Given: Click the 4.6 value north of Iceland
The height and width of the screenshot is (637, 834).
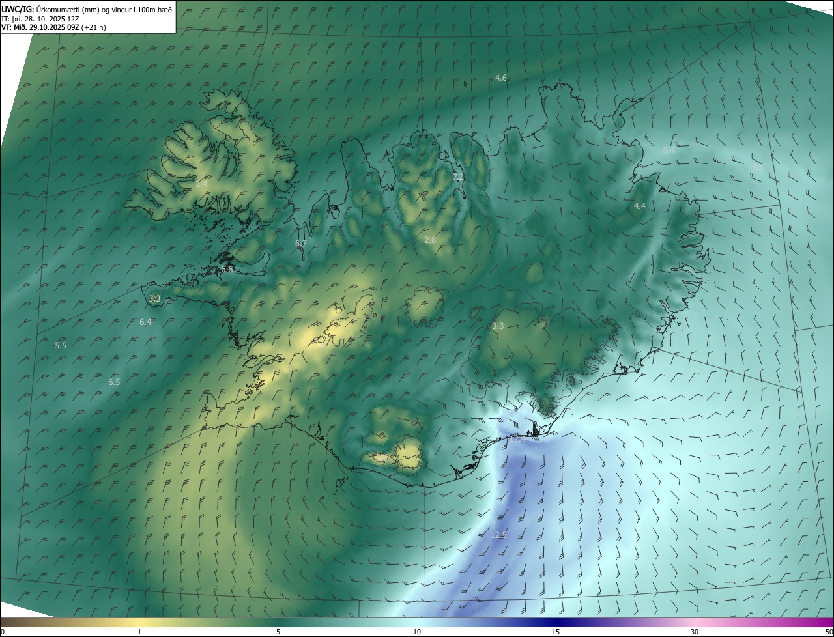Looking at the screenshot, I should [x=500, y=78].
